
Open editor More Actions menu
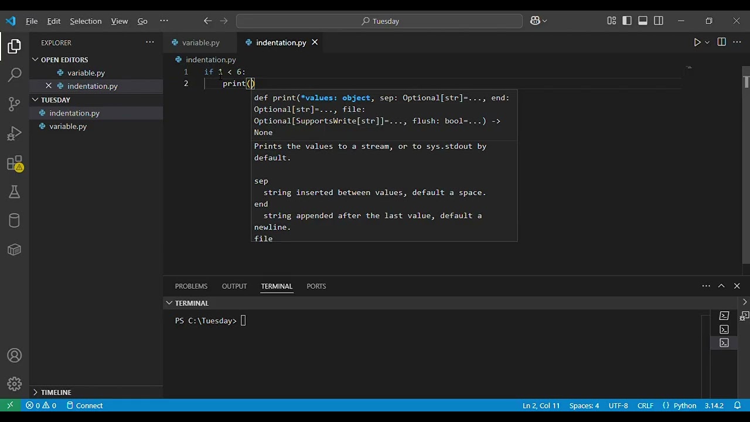(x=737, y=42)
